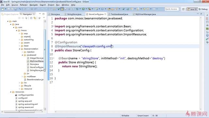Expand the injection folder
Viewport: 209px width, 118px height.
(23, 52)
